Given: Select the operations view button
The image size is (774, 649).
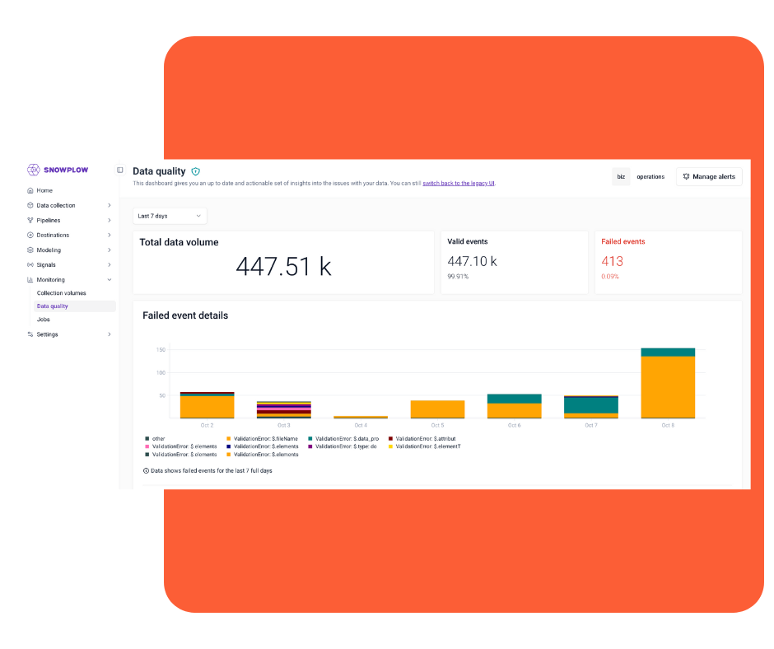Looking at the screenshot, I should click(x=650, y=177).
